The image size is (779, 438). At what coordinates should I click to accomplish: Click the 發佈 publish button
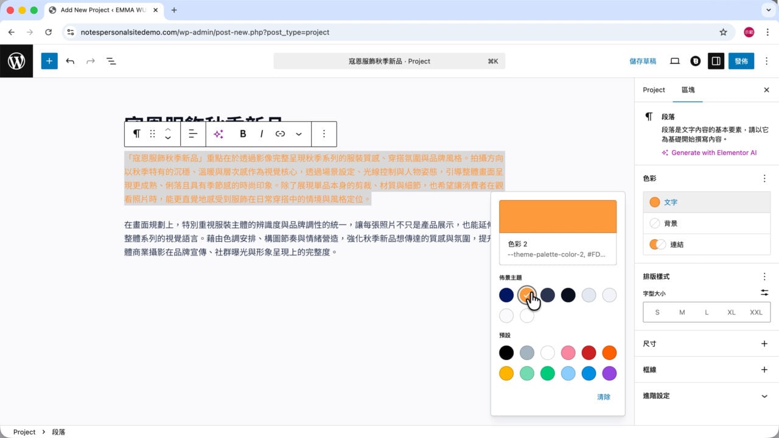pyautogui.click(x=741, y=61)
